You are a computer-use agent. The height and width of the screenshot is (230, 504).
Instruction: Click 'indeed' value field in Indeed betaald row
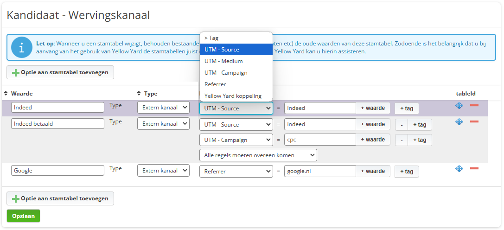click(320, 124)
